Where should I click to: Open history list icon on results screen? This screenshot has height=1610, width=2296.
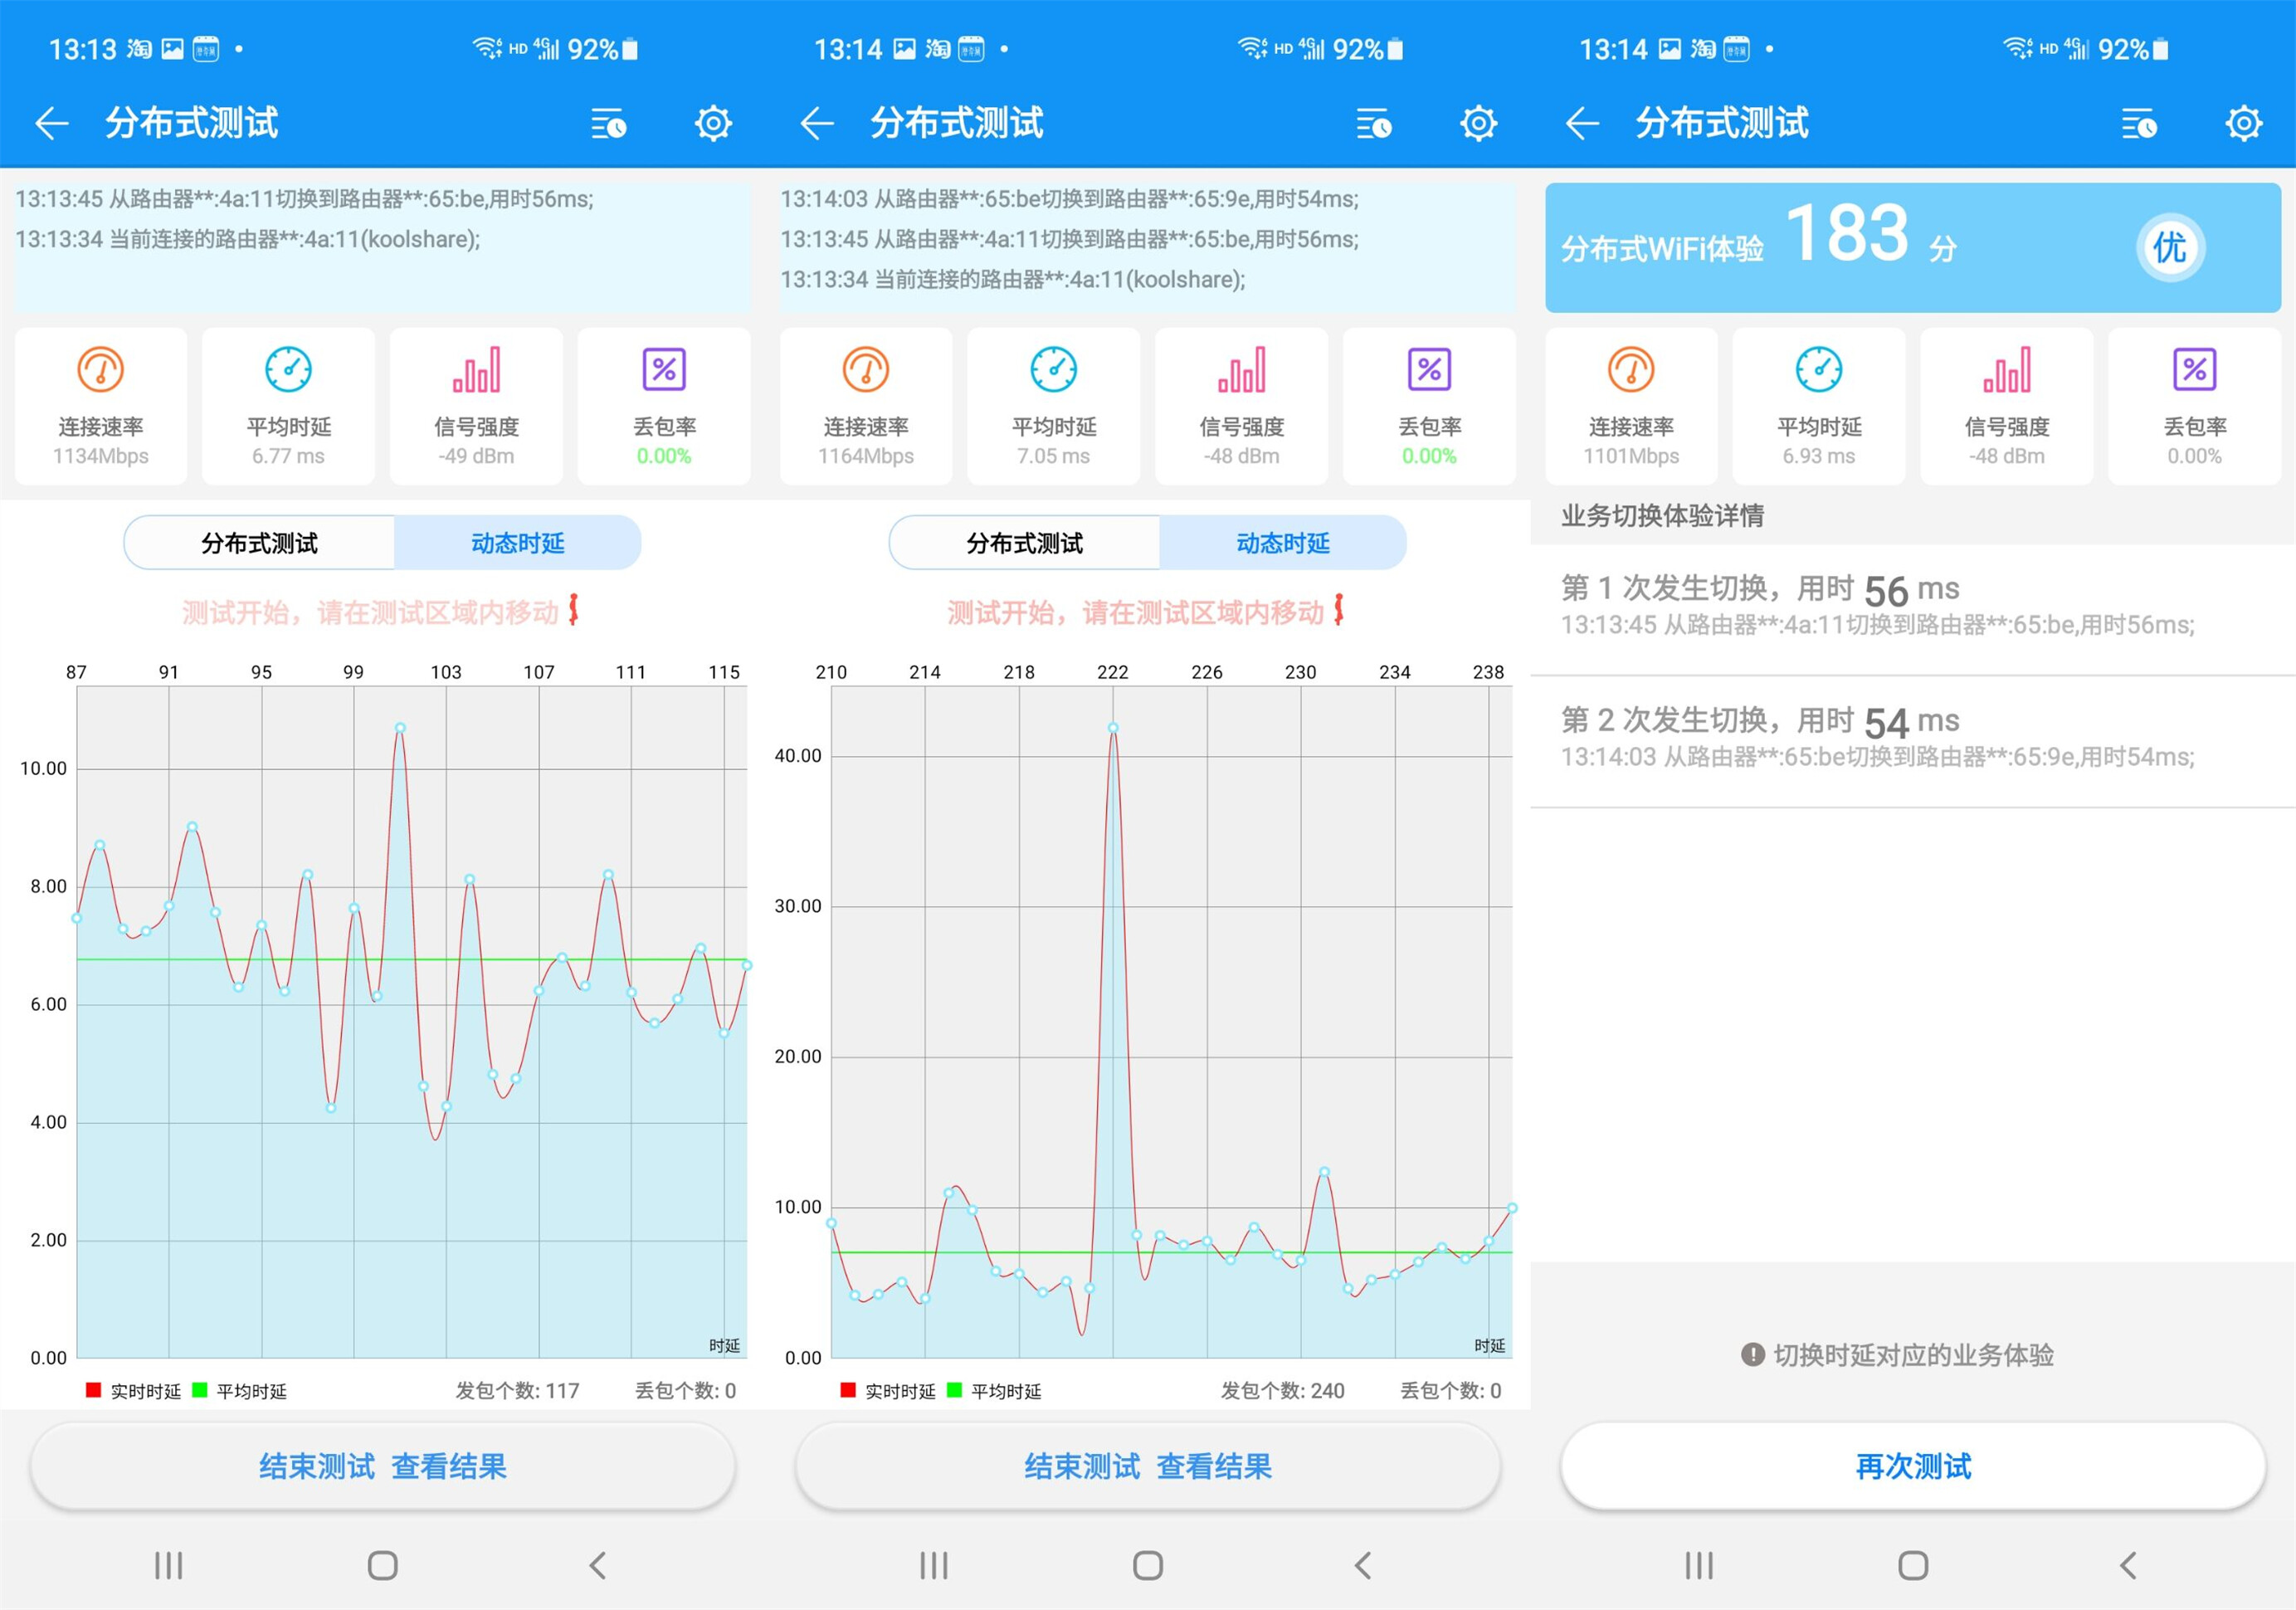2138,124
